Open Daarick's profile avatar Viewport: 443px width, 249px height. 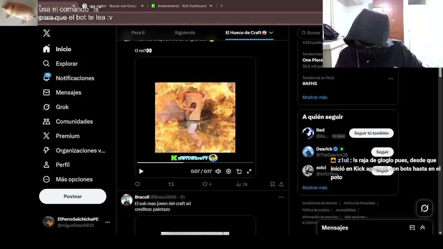[308, 152]
